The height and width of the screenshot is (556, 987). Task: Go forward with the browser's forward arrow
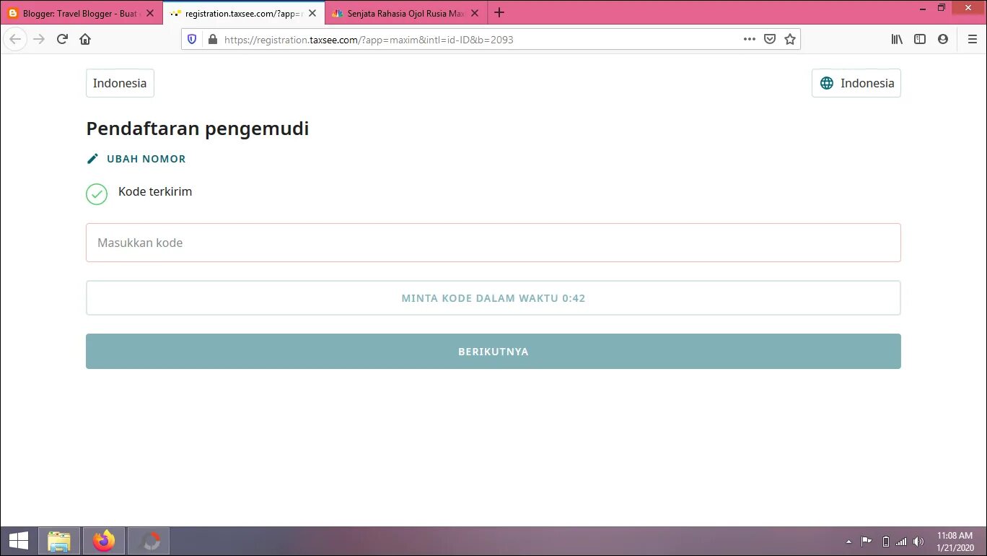click(x=39, y=39)
